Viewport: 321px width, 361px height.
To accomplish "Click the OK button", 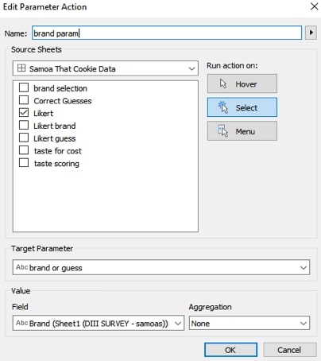I will pos(230,350).
